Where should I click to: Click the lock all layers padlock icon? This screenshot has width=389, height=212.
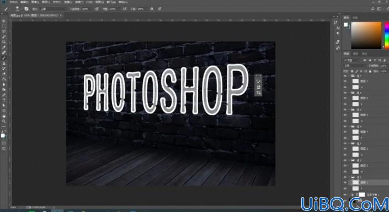[x=370, y=72]
